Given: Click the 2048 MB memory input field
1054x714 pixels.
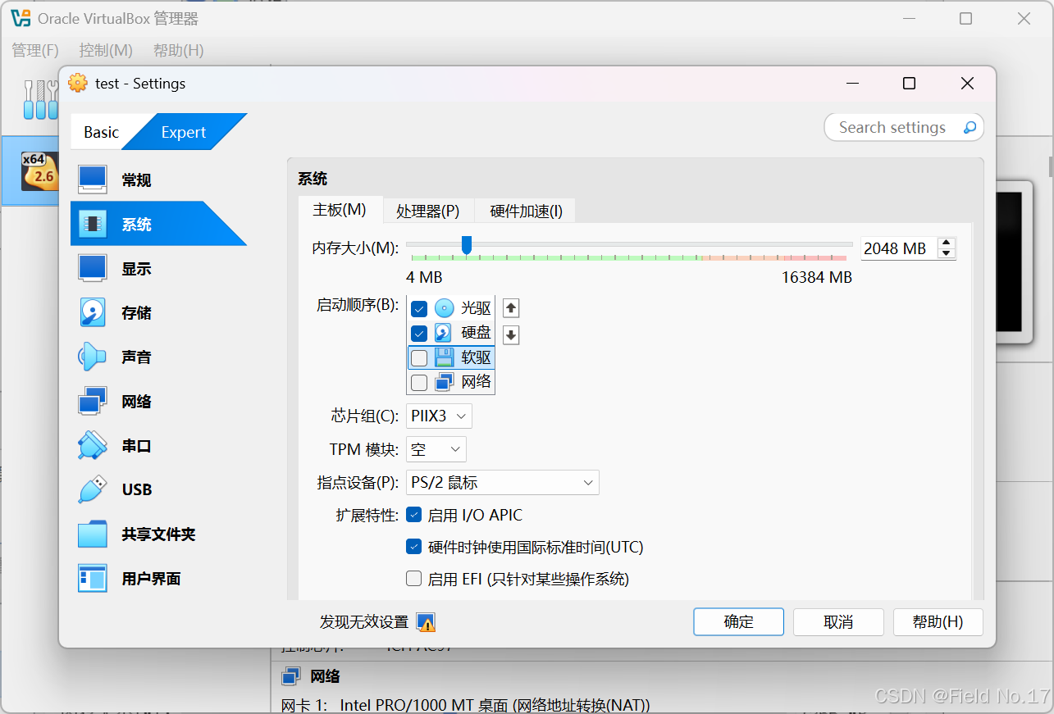Looking at the screenshot, I should pyautogui.click(x=900, y=248).
